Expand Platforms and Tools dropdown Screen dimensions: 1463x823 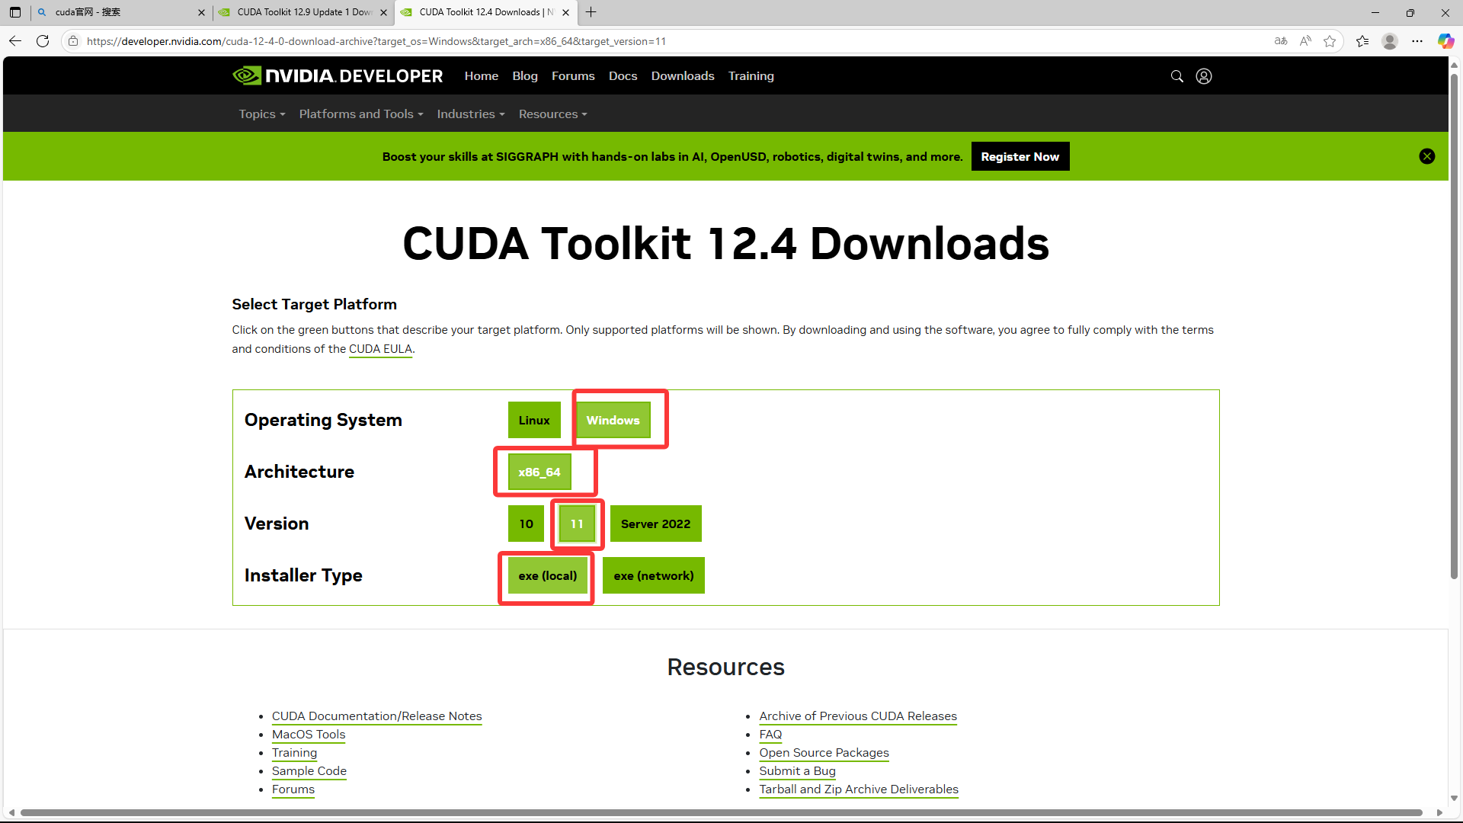(x=361, y=114)
